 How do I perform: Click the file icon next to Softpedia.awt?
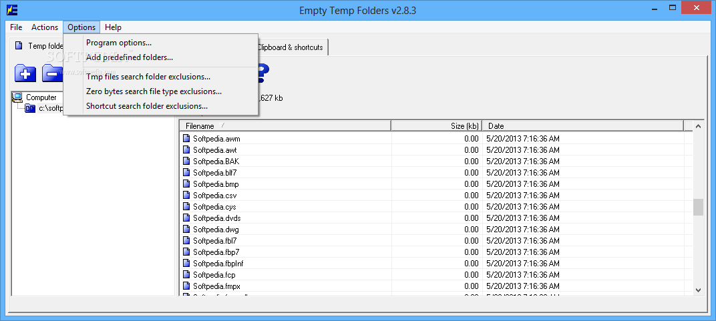coord(186,149)
